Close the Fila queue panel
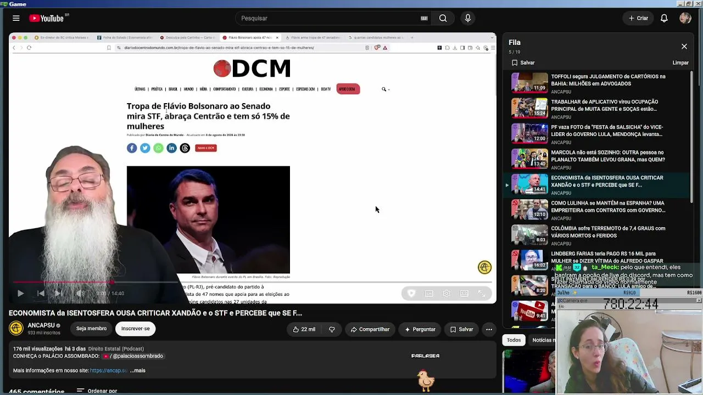This screenshot has height=395, width=703. 684,47
